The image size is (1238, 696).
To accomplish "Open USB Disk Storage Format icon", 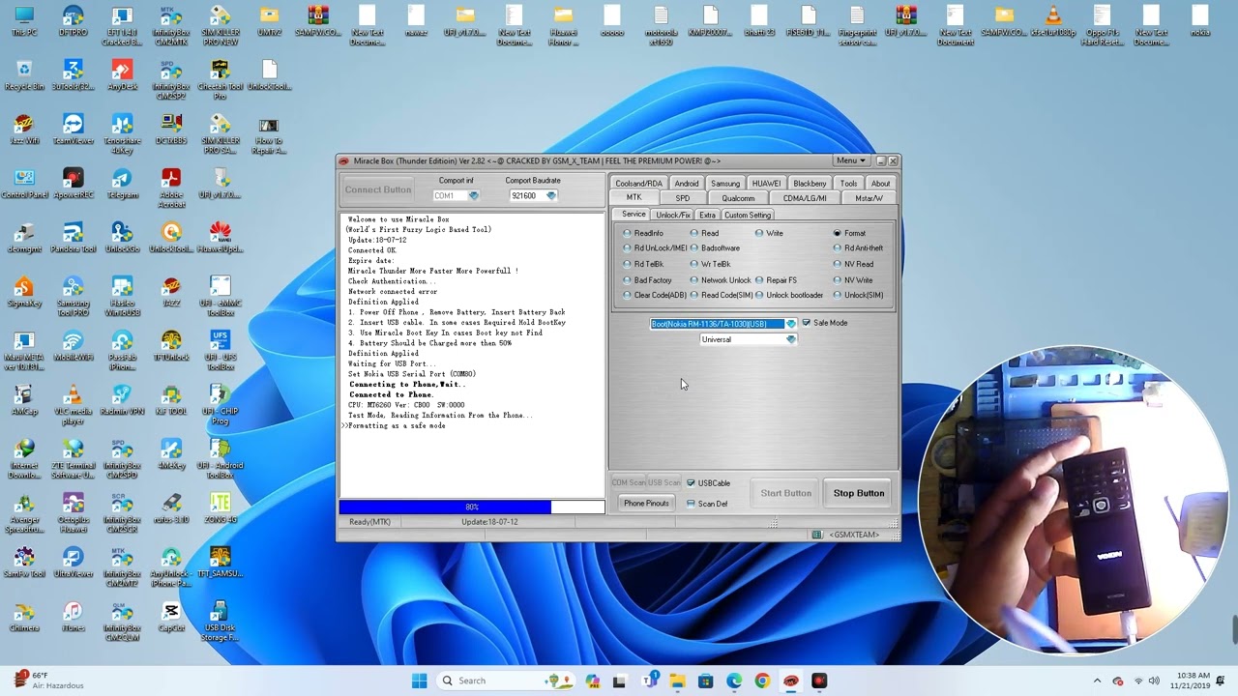I will [221, 621].
